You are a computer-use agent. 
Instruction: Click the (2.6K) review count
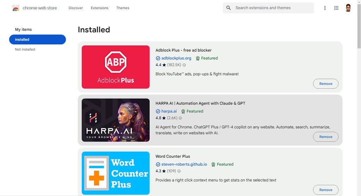pyautogui.click(x=172, y=118)
